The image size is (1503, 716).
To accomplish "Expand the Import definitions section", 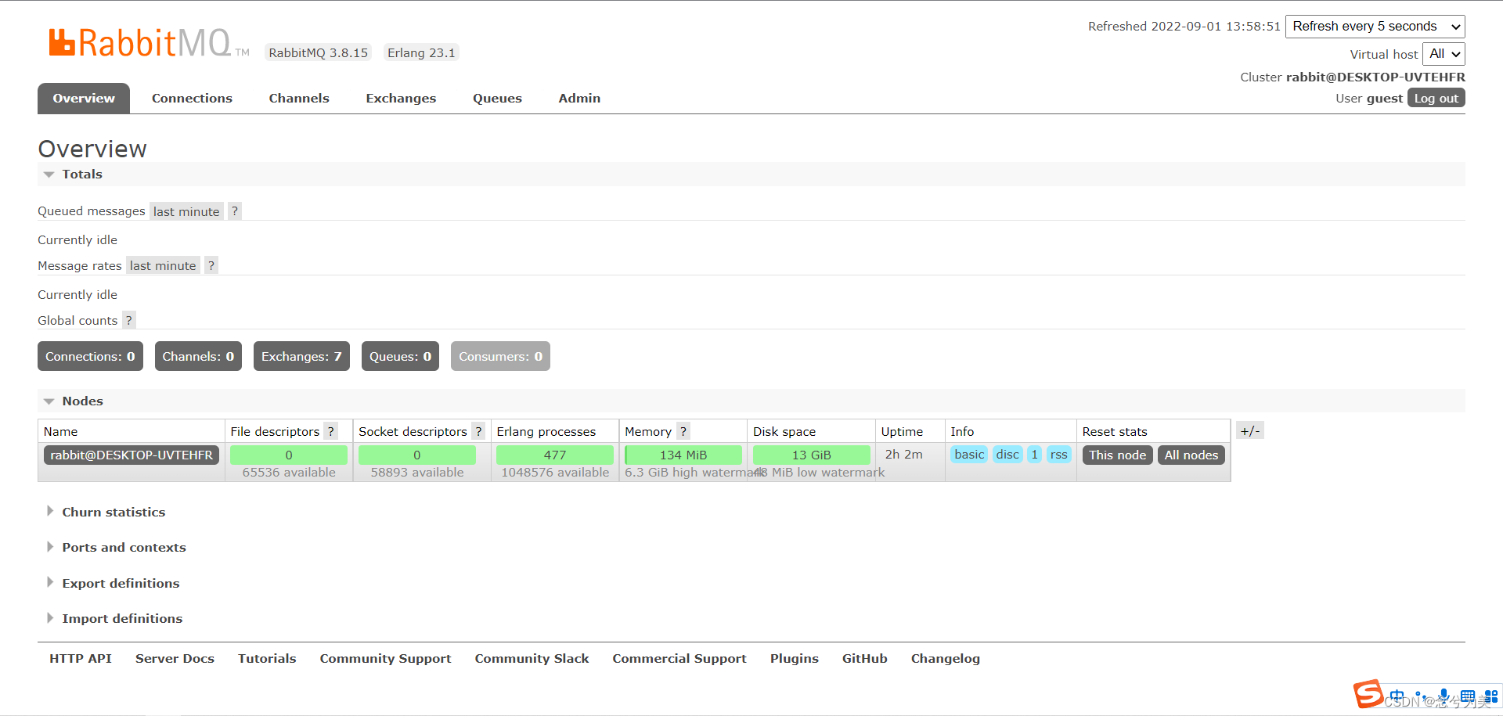I will 114,618.
